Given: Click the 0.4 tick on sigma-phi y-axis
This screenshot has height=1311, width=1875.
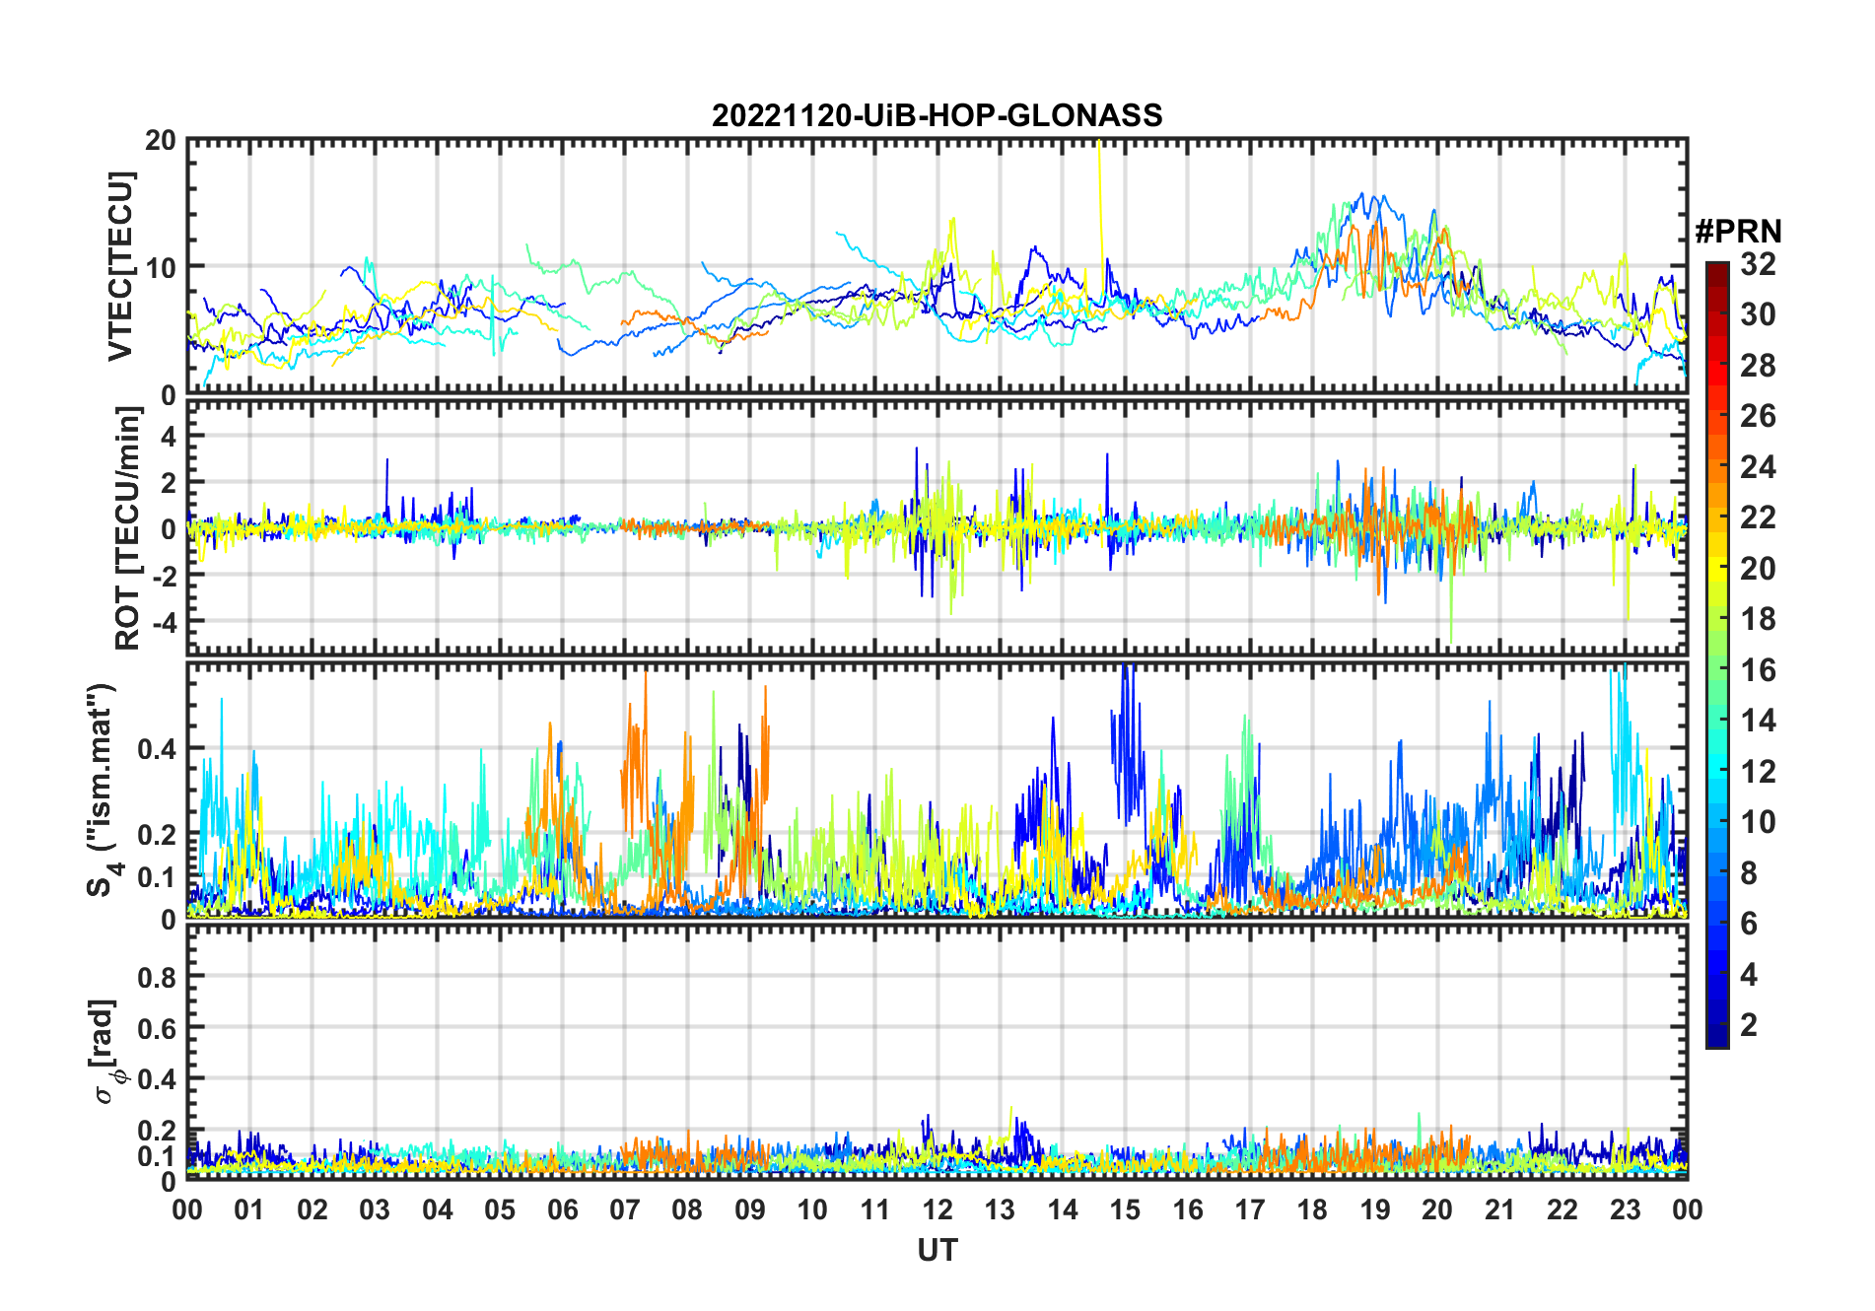Looking at the screenshot, I should tap(158, 1079).
